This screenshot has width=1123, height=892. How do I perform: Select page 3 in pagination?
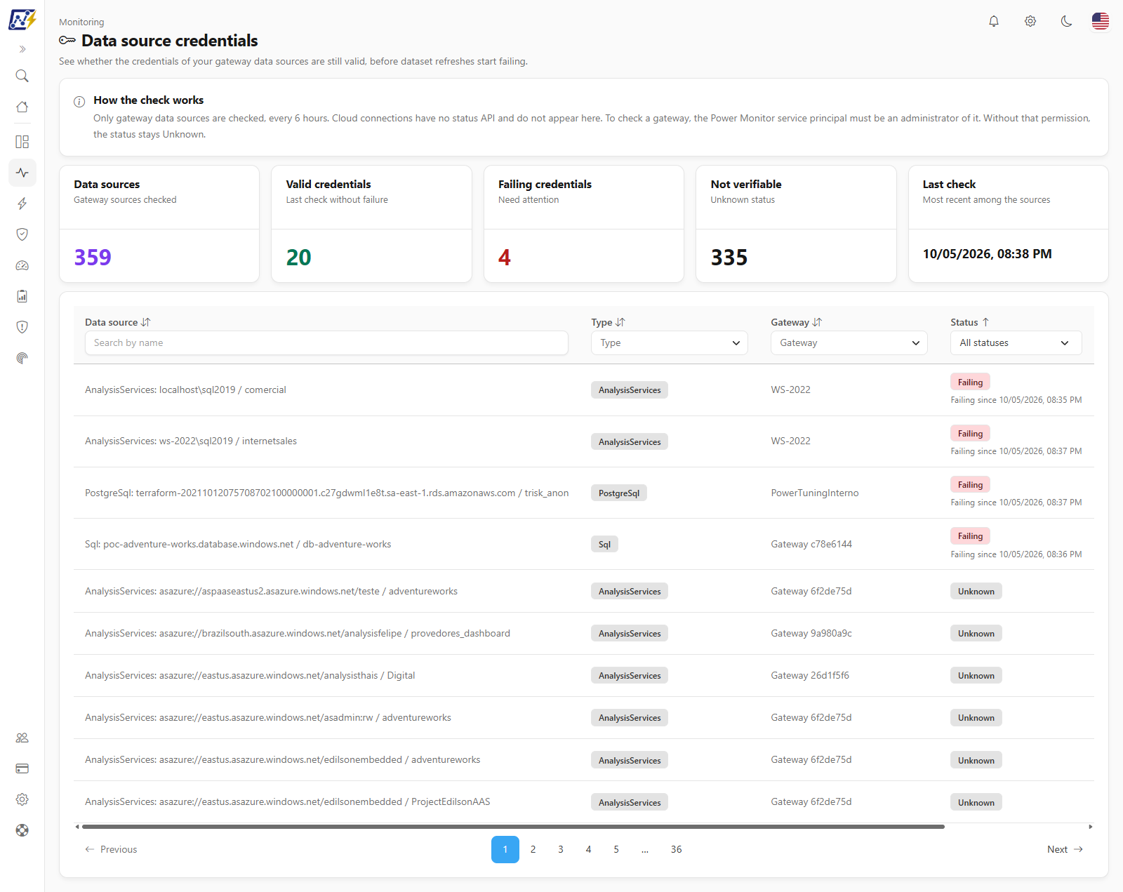tap(561, 849)
